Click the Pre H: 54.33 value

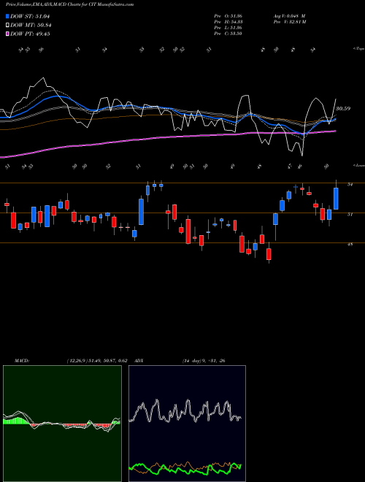coord(228,22)
